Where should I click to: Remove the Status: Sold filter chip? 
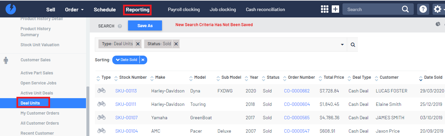pyautogui.click(x=176, y=44)
